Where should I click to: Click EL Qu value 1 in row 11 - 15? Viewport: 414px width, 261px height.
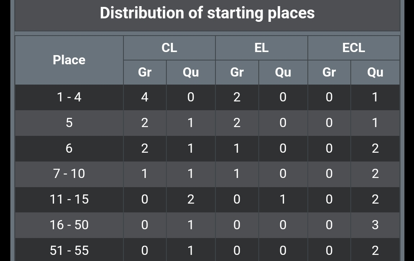(283, 199)
